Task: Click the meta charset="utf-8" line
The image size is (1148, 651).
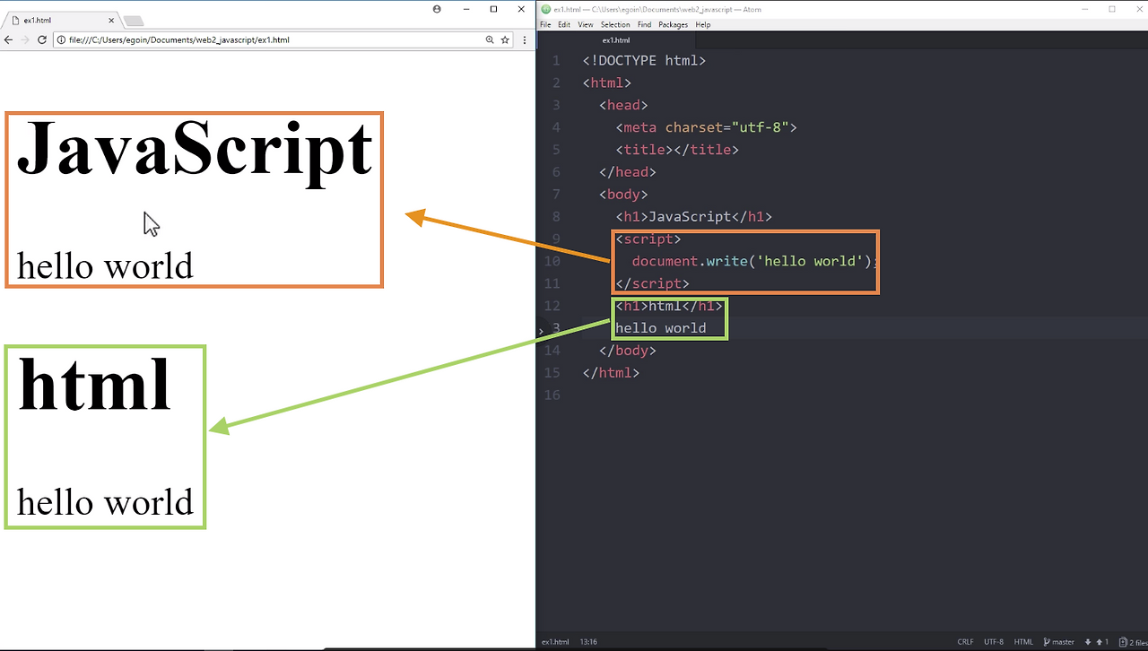Action: (x=706, y=127)
